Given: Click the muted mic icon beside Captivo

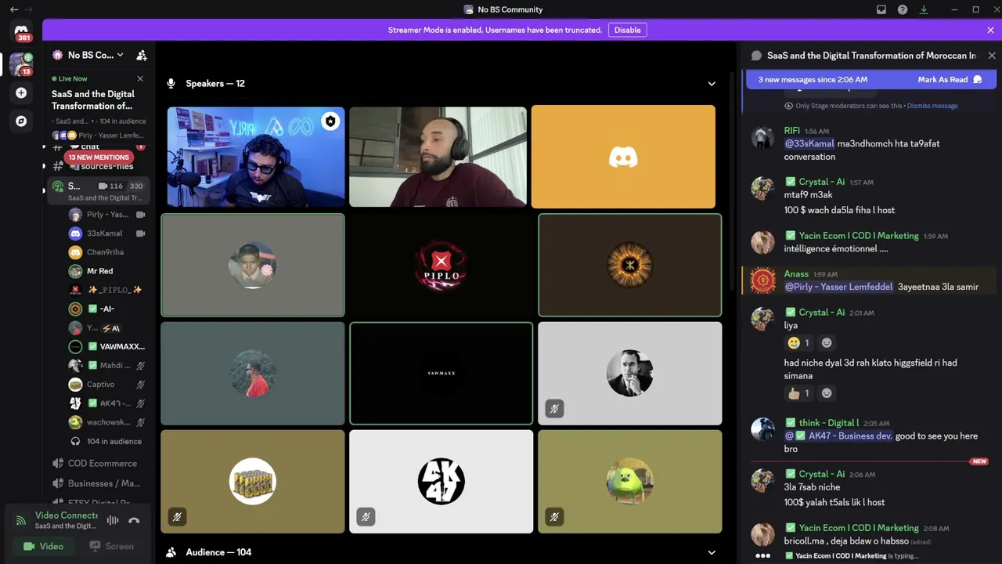Looking at the screenshot, I should pos(141,385).
